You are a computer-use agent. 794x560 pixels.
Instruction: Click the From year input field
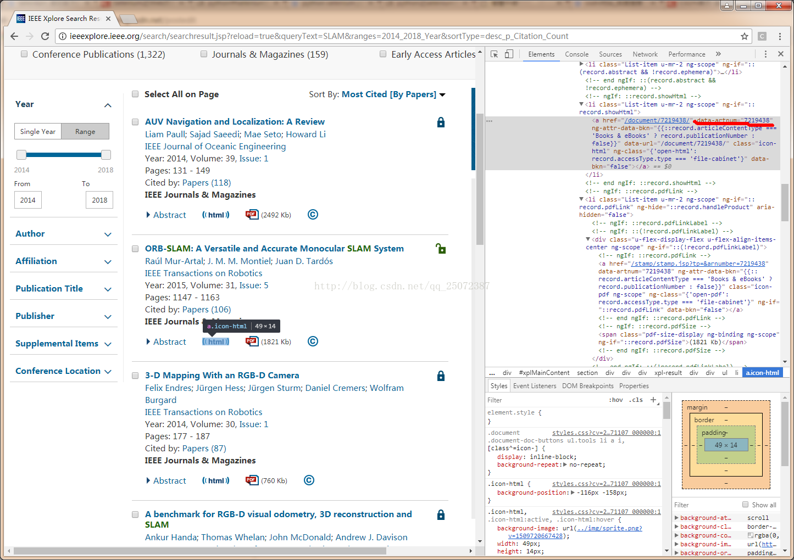point(28,200)
